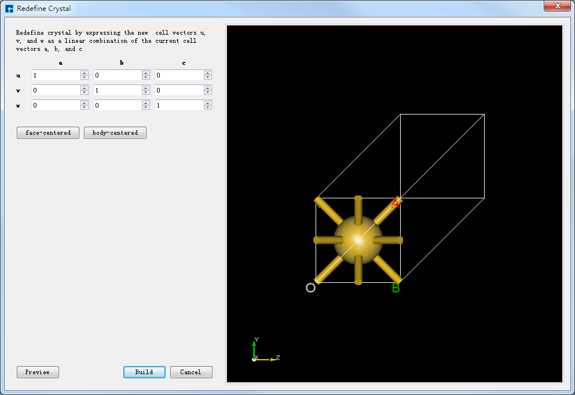Apply the face-centered transformation

[x=47, y=132]
